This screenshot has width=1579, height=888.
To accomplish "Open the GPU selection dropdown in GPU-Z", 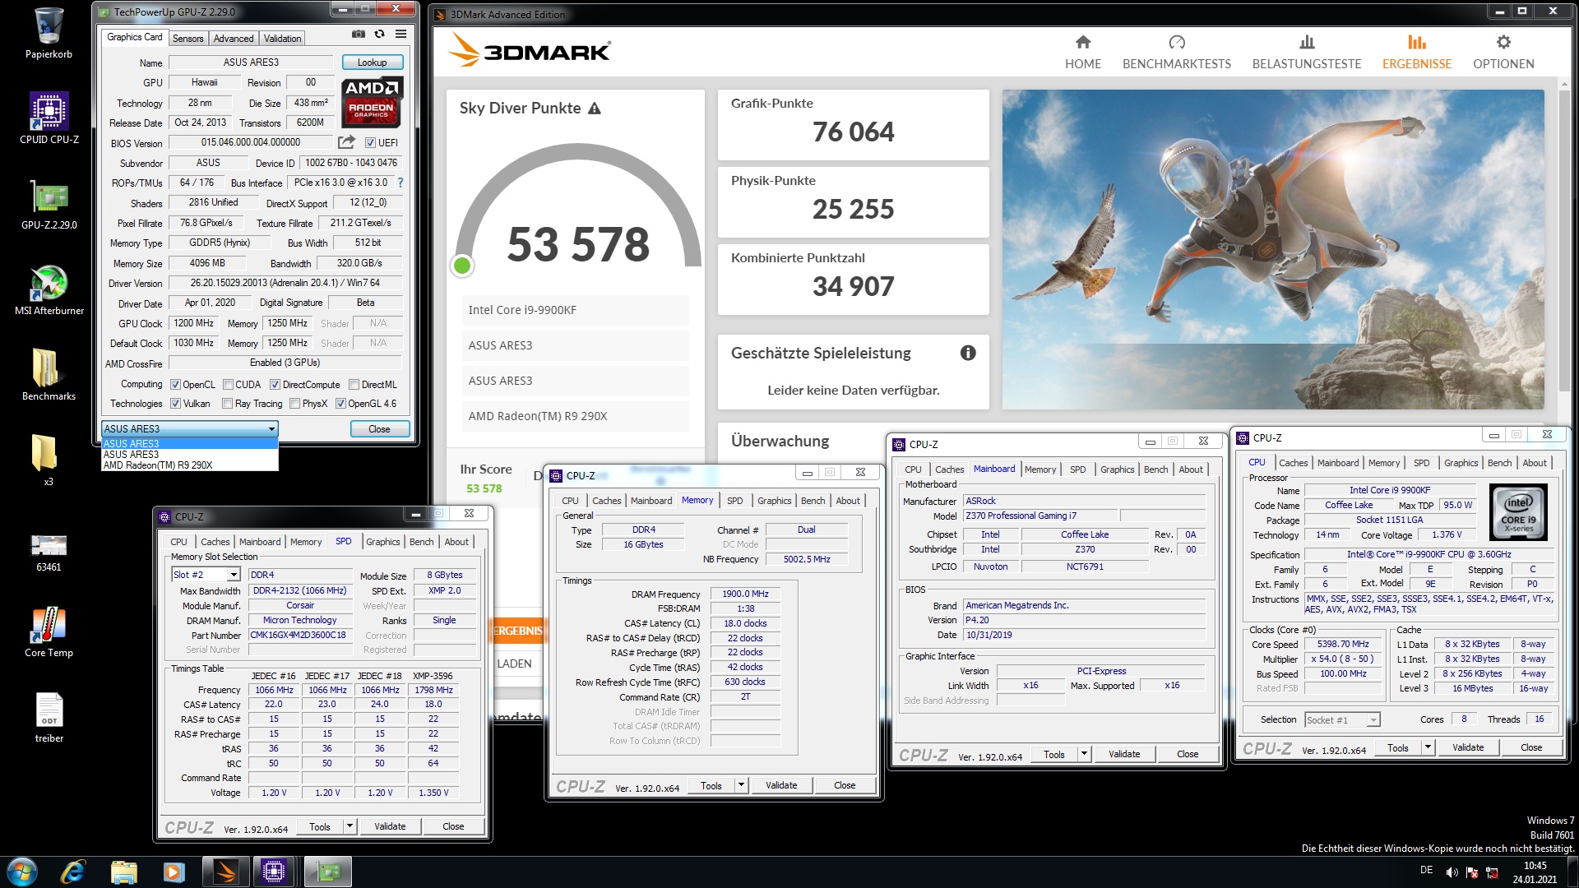I will tap(189, 428).
